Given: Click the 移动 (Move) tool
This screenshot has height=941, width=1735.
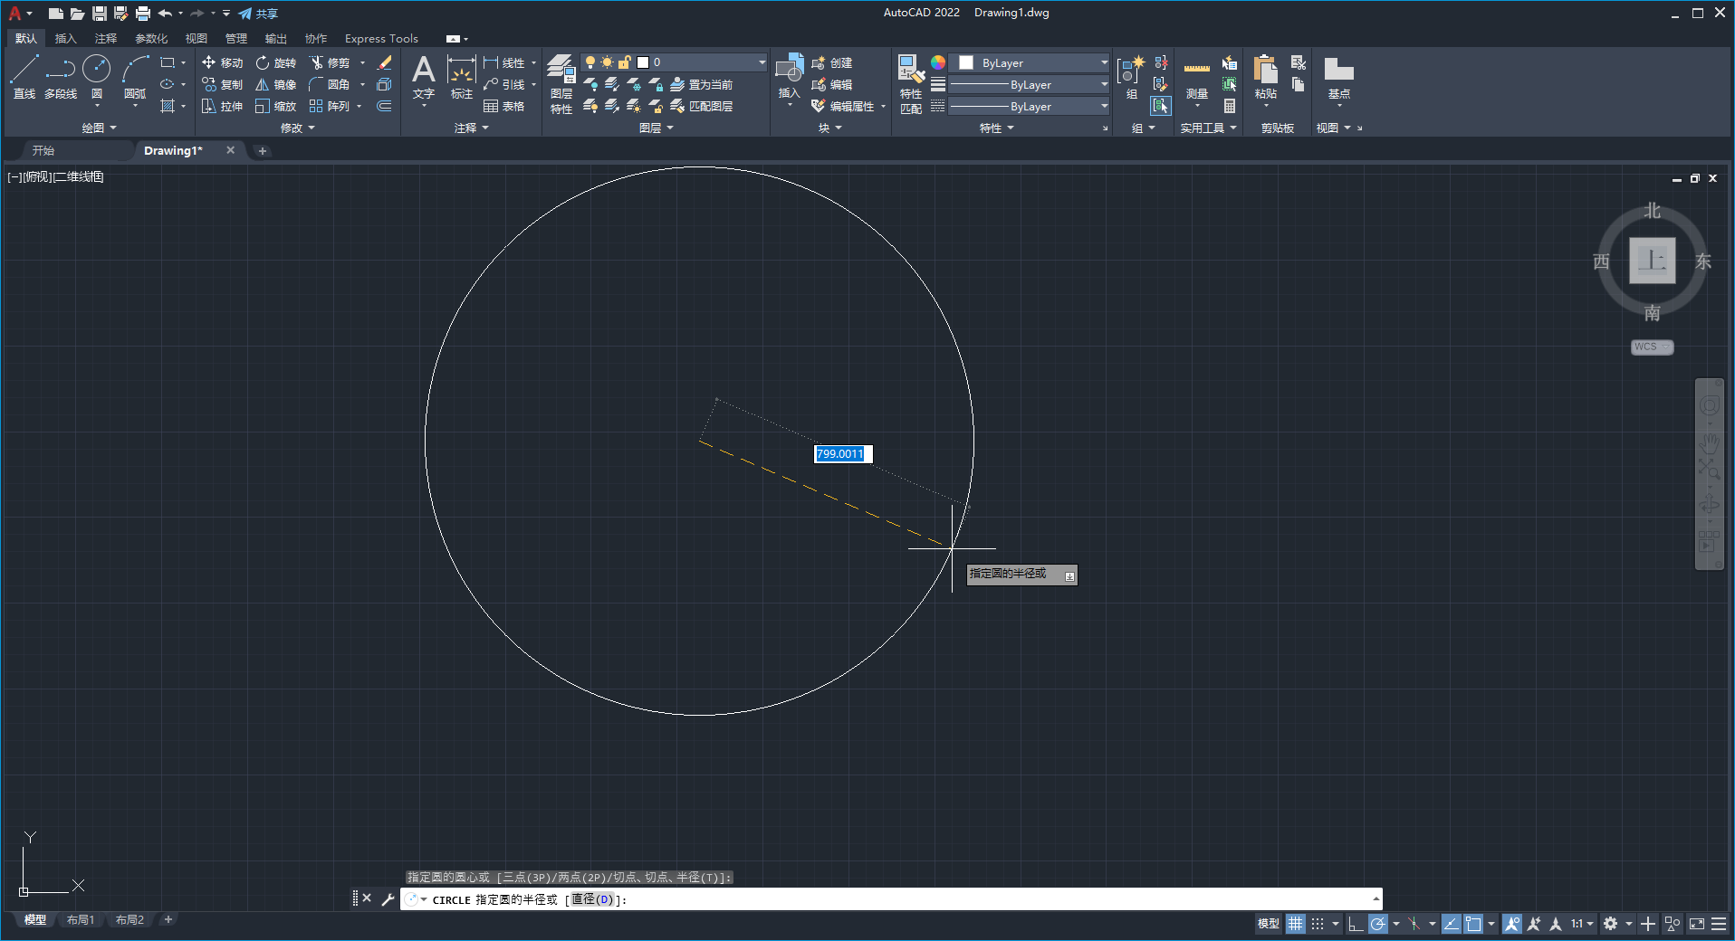Looking at the screenshot, I should pos(223,62).
